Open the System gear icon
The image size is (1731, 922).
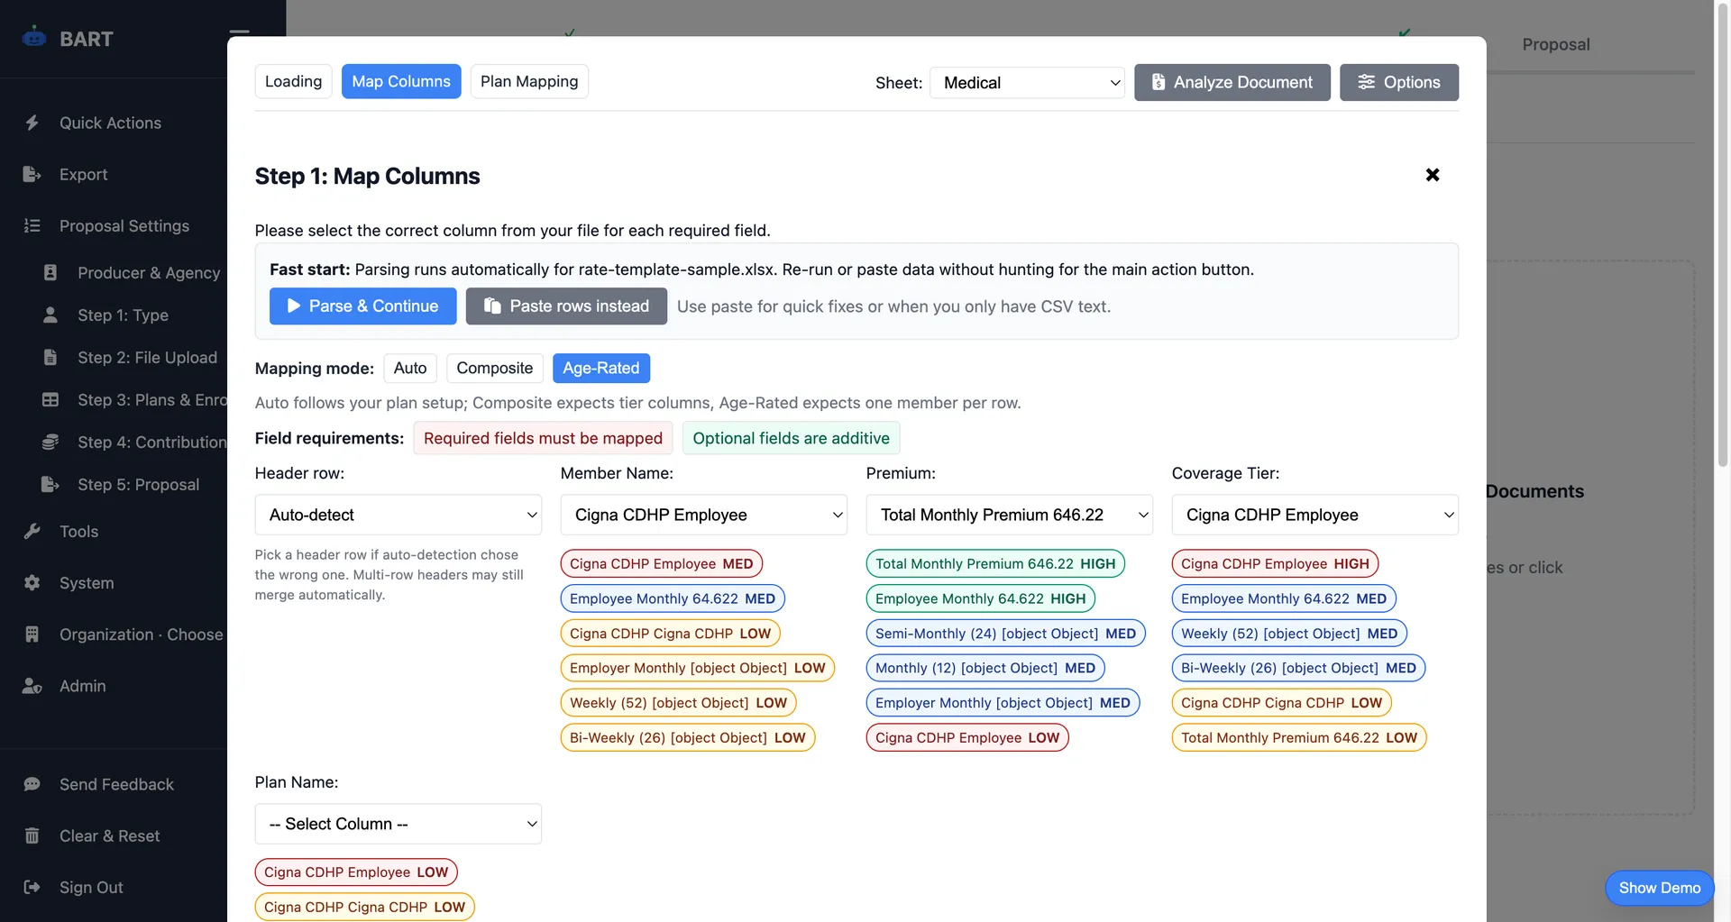[x=33, y=583]
